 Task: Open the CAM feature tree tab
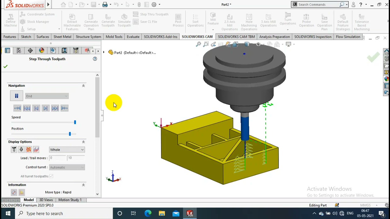53,51
